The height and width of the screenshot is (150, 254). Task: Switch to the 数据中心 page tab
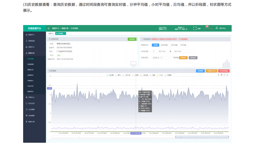[51, 34]
